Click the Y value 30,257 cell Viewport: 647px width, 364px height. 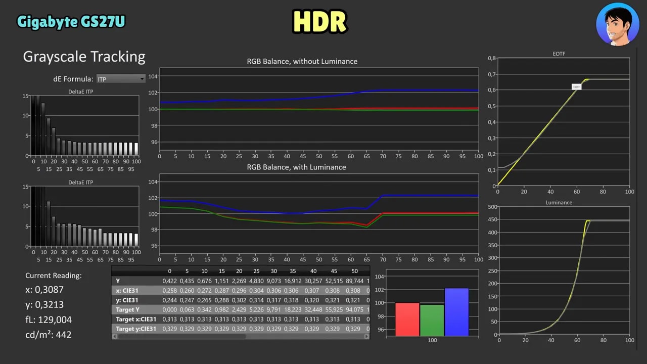pyautogui.click(x=313, y=281)
